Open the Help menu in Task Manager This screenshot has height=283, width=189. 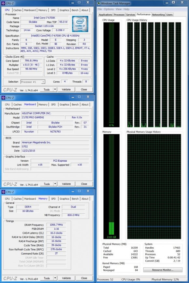tap(126, 9)
